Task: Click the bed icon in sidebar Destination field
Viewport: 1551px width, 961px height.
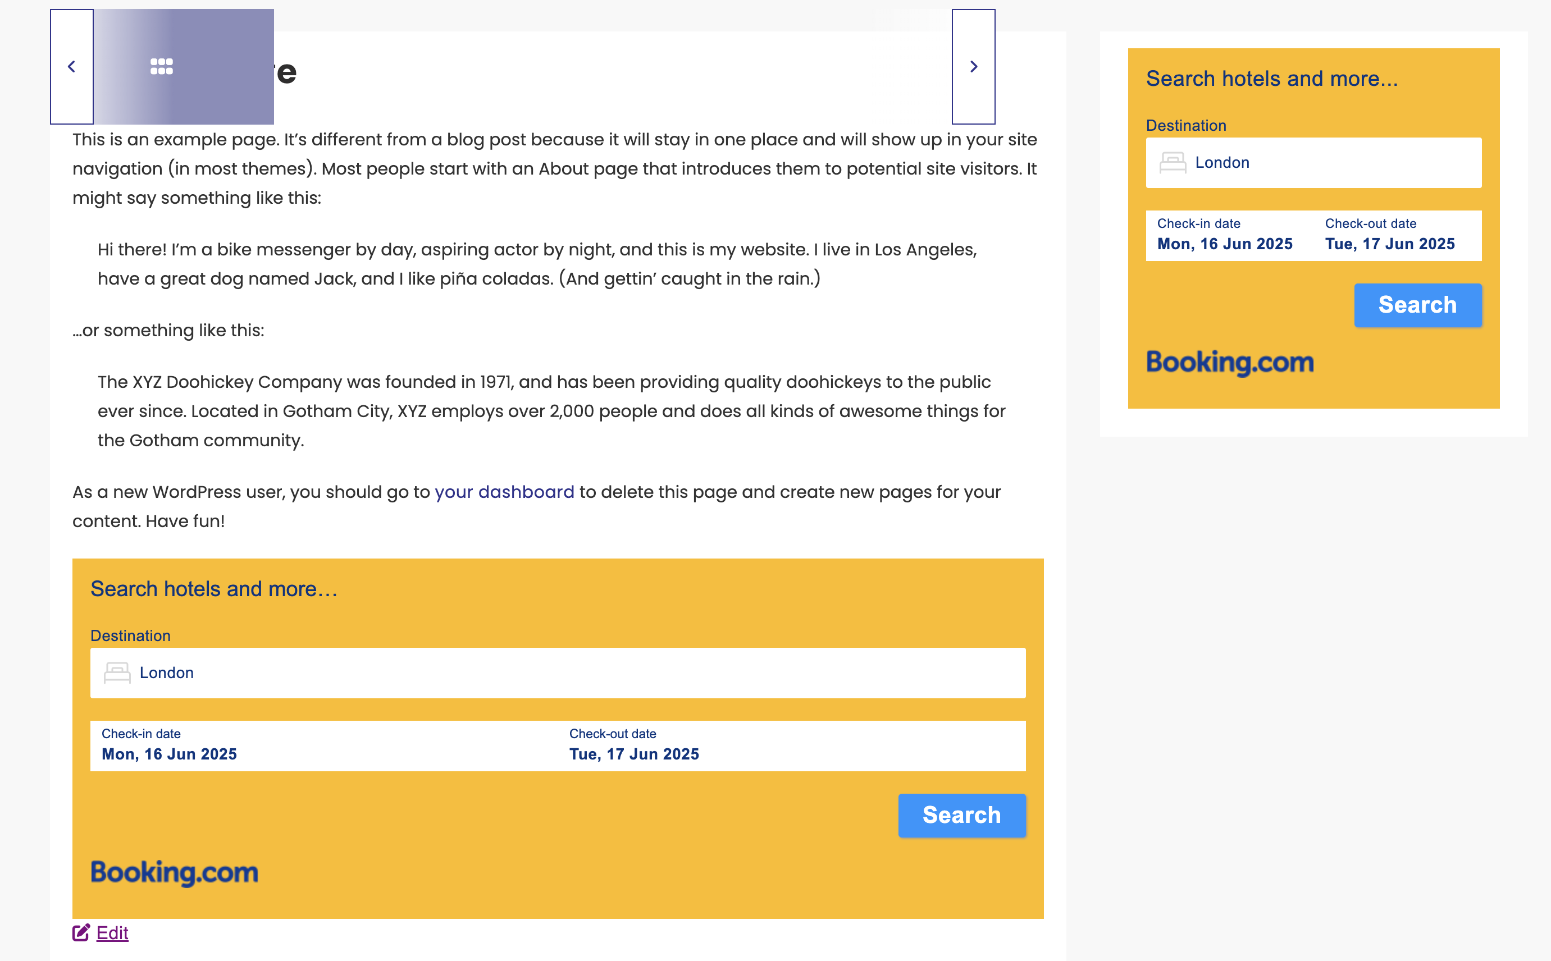Action: [1172, 163]
